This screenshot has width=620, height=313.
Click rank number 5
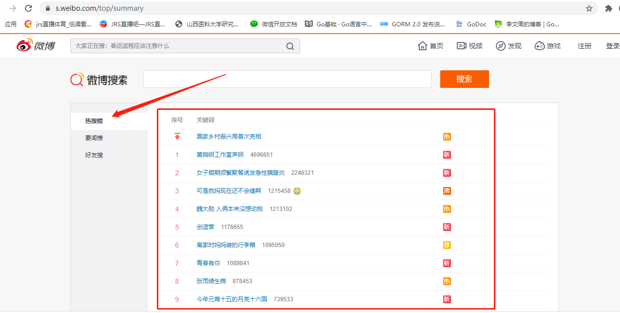[x=177, y=227]
